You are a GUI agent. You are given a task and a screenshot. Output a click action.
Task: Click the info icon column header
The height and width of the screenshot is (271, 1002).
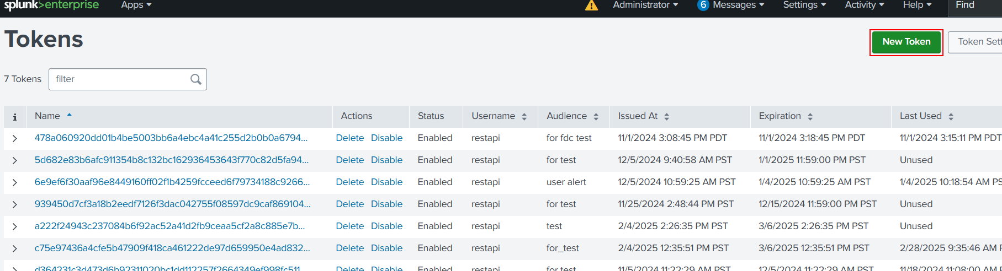pos(15,117)
